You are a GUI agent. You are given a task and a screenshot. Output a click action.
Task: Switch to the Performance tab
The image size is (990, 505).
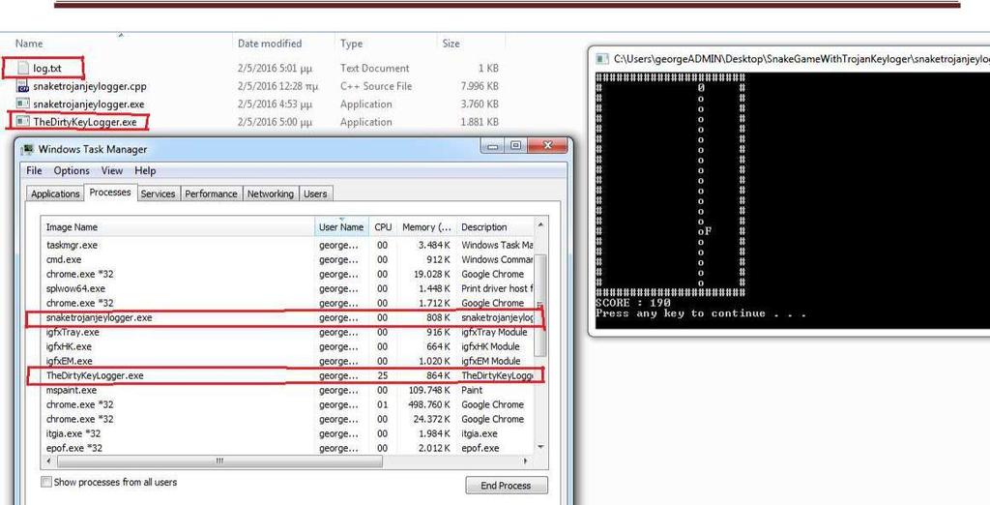click(211, 194)
